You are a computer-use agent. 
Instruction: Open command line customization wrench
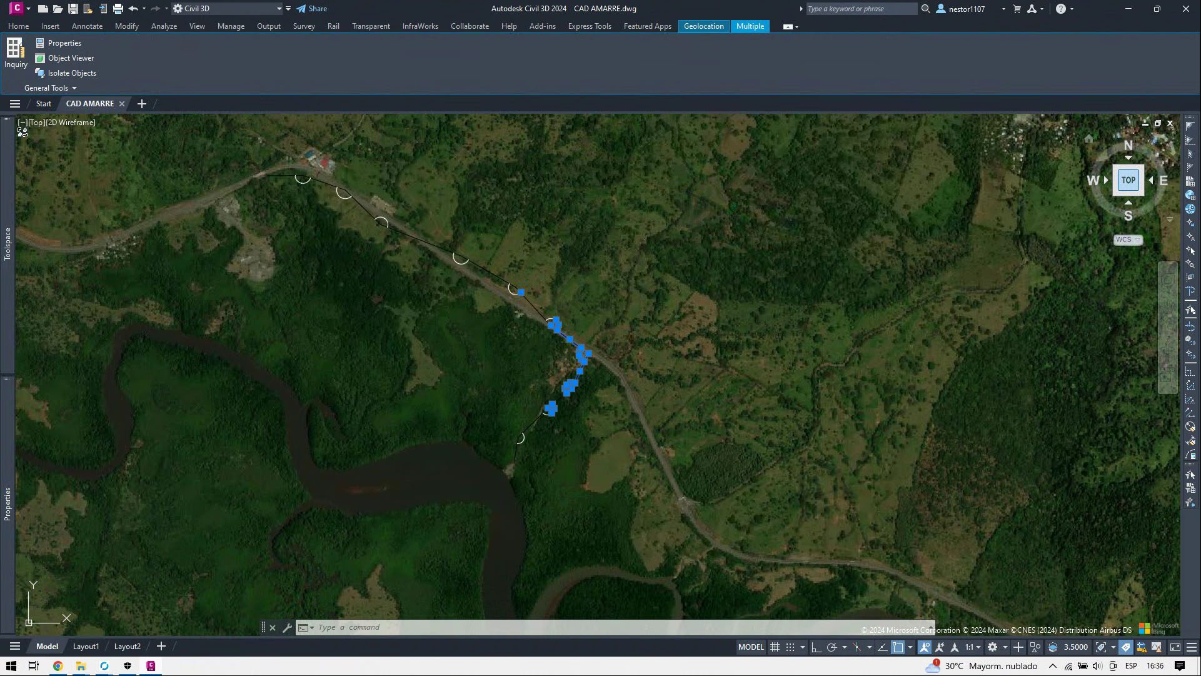[287, 628]
